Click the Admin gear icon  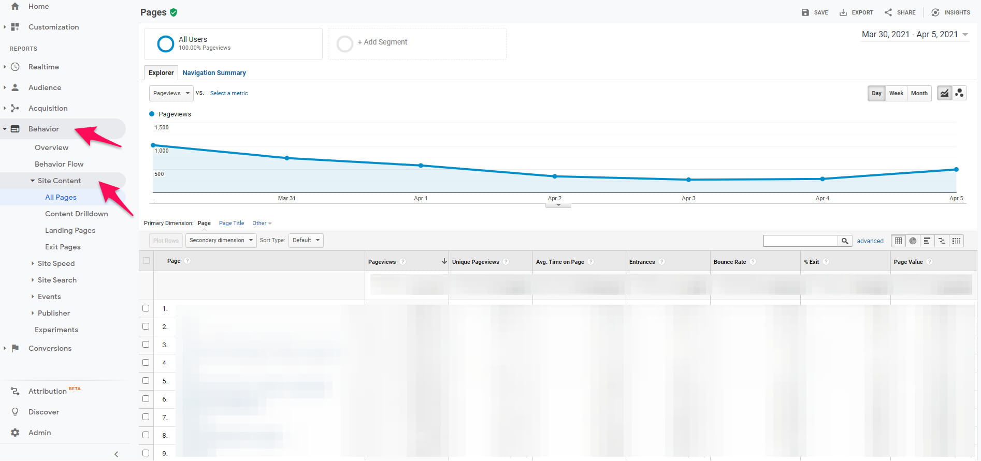[x=15, y=433]
